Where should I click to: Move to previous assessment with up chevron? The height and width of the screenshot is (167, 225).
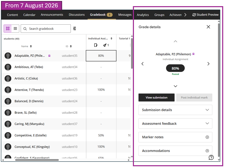[175, 41]
